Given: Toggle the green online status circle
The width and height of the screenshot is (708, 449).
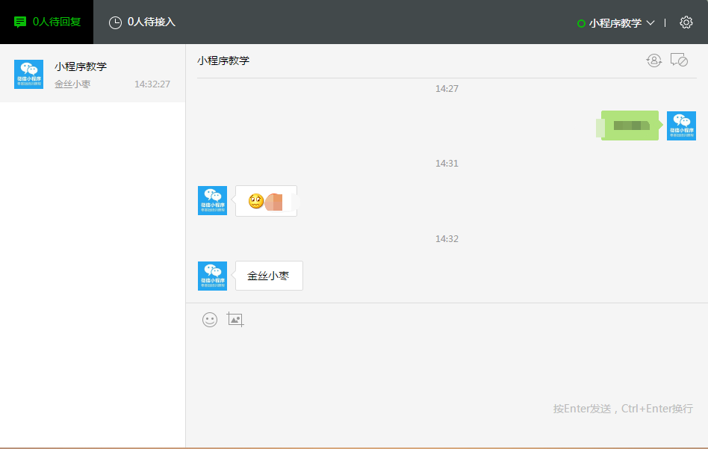Looking at the screenshot, I should point(581,23).
